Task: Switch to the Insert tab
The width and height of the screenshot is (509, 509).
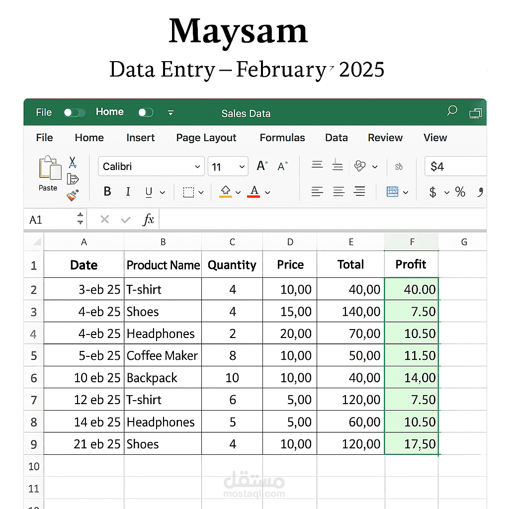Action: click(141, 138)
